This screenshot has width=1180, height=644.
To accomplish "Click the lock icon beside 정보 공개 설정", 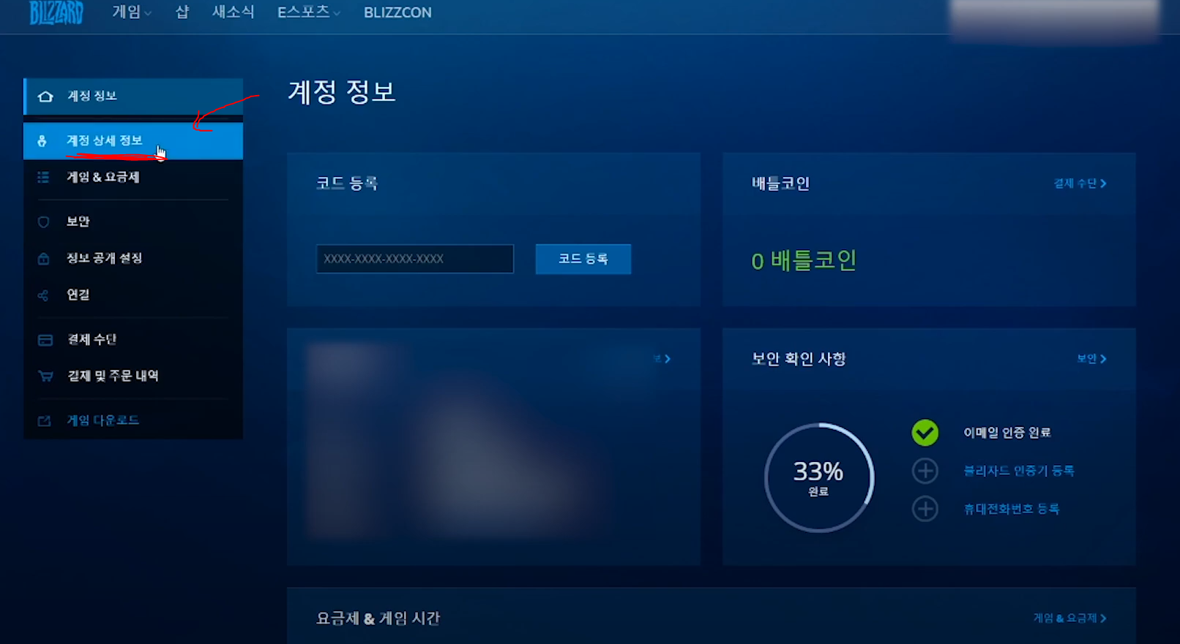I will coord(43,258).
